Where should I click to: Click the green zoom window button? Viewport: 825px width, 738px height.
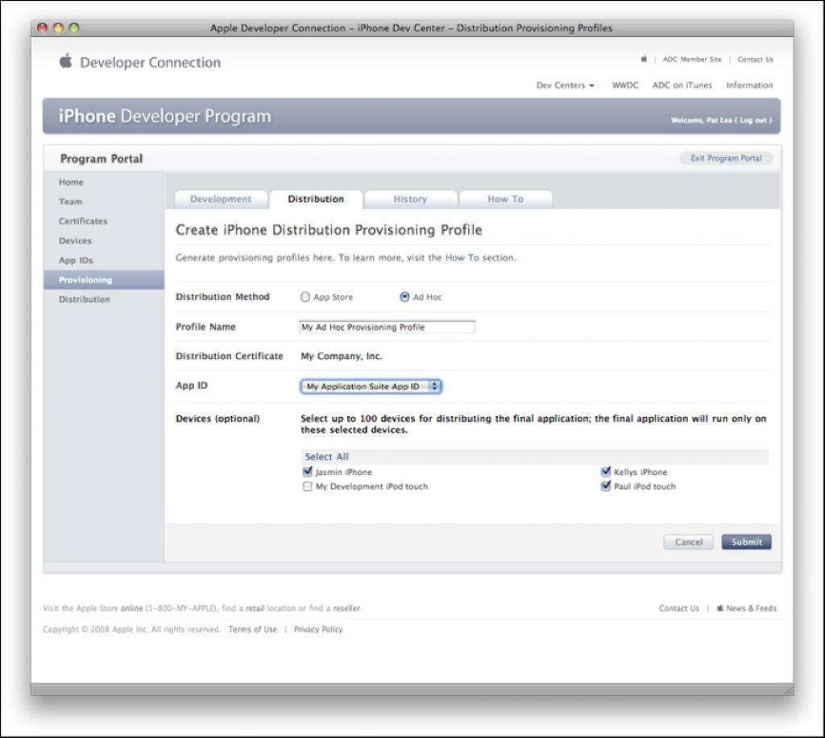point(74,28)
